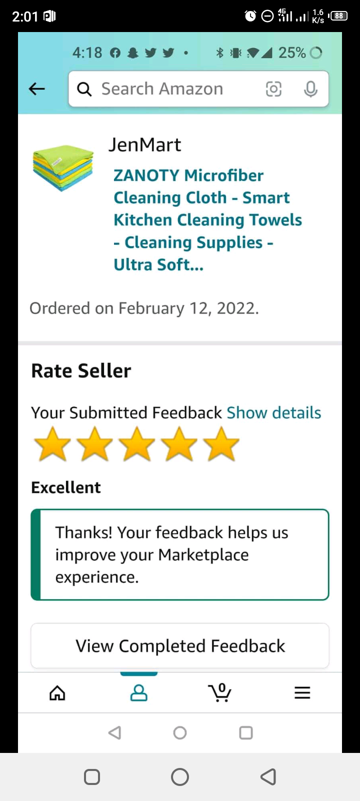Select the first rating star
Viewport: 360px width, 801px height.
pos(52,444)
